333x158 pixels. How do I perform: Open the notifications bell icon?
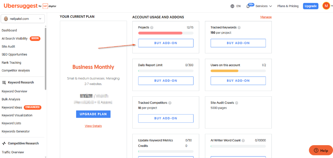(x=248, y=6)
